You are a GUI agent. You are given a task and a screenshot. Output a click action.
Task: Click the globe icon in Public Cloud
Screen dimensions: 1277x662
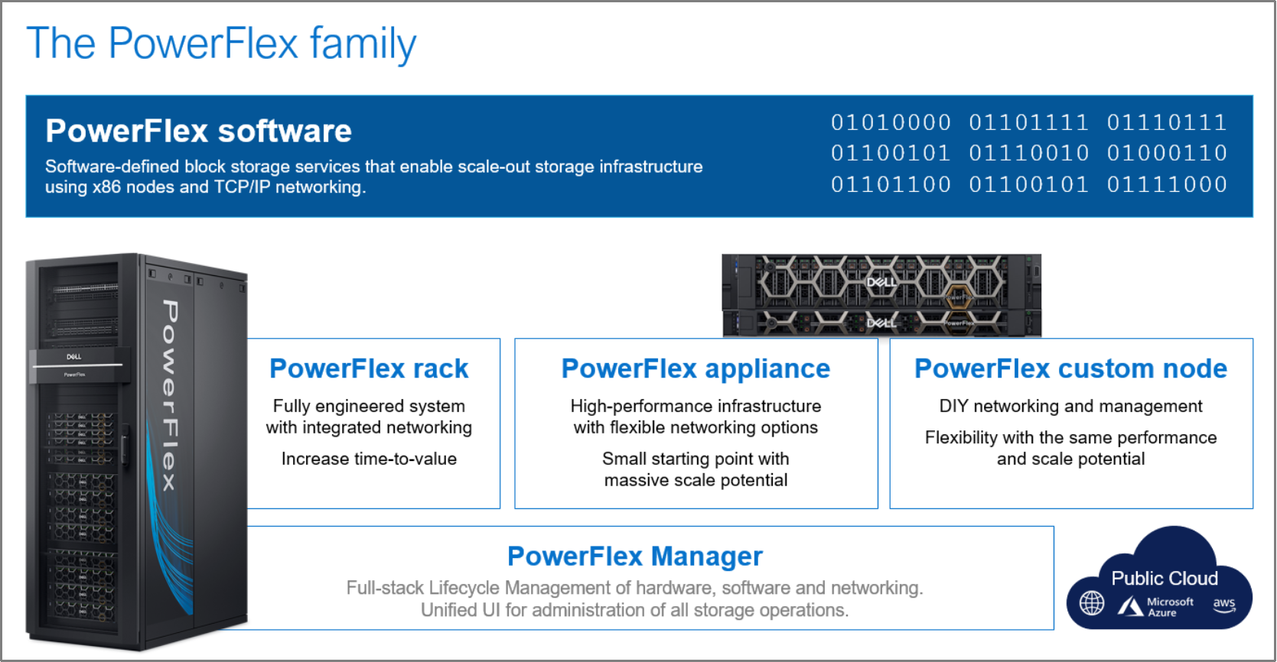[1091, 603]
